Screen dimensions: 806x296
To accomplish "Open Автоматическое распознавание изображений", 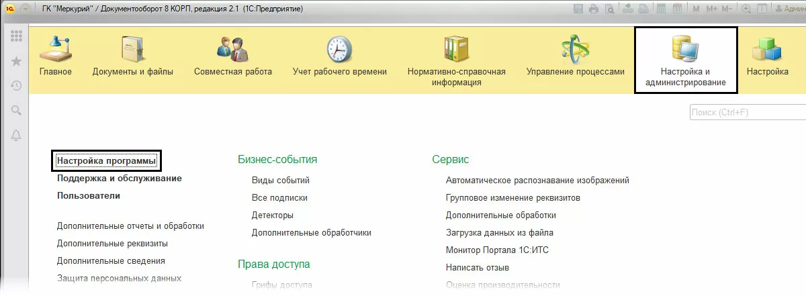I will coord(537,180).
